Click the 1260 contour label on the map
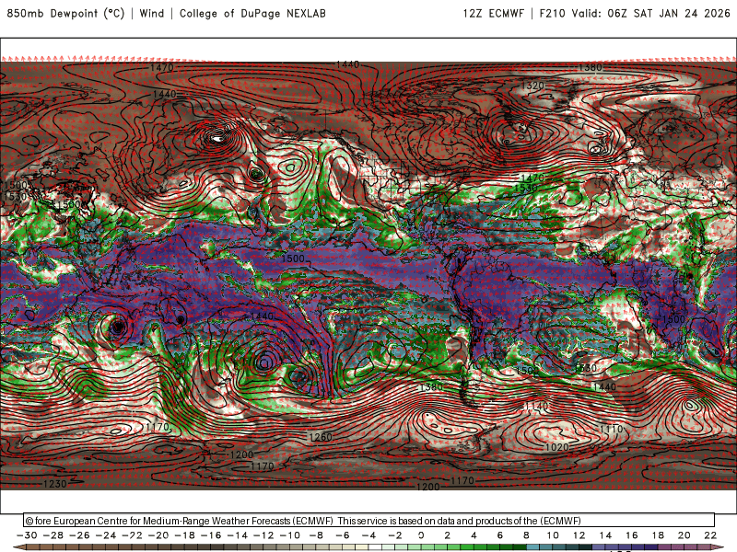The width and height of the screenshot is (737, 552). pos(321,437)
